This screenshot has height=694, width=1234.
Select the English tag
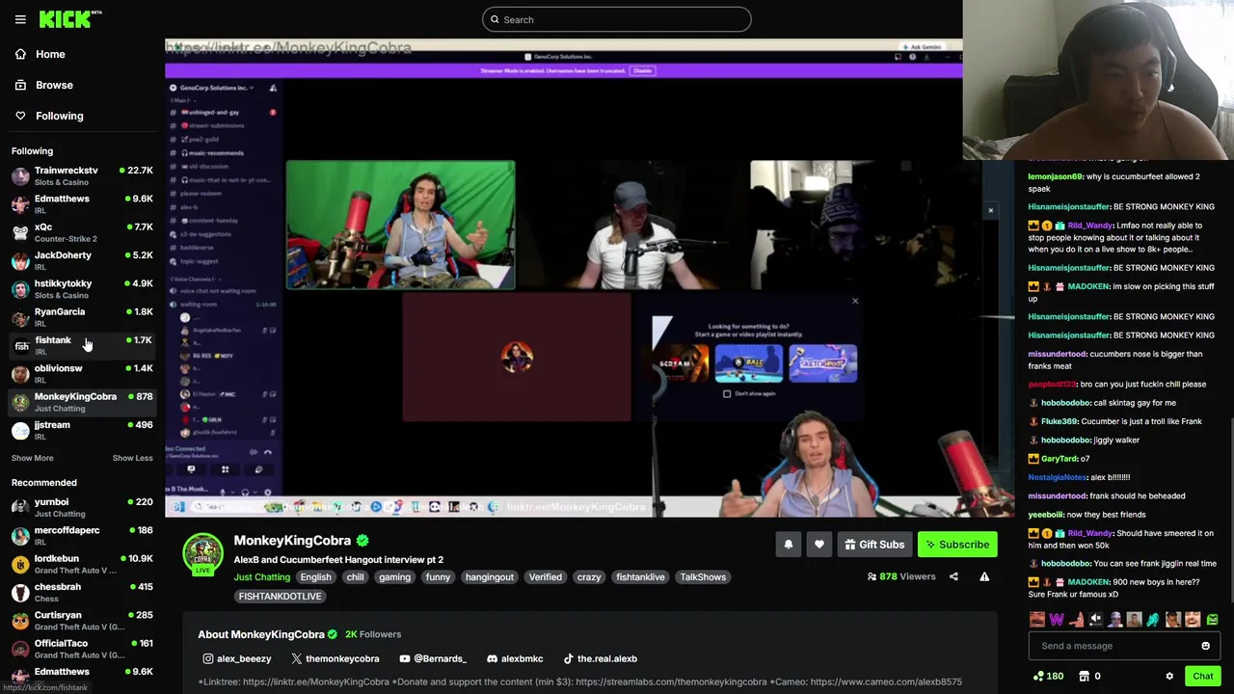coord(315,577)
